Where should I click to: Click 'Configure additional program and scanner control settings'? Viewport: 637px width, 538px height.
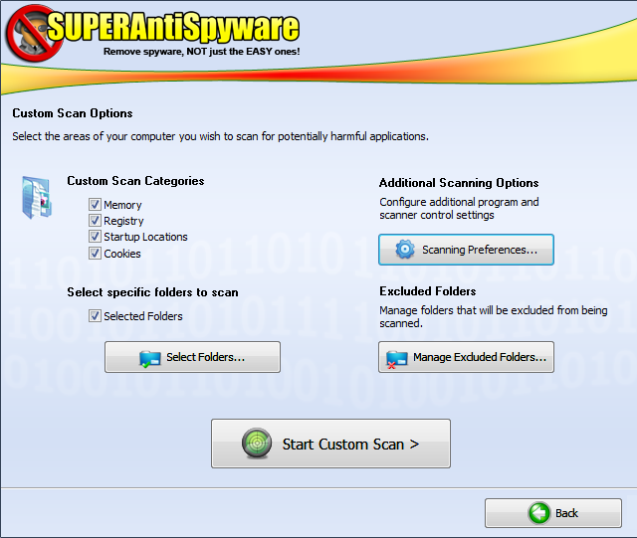coord(459,208)
